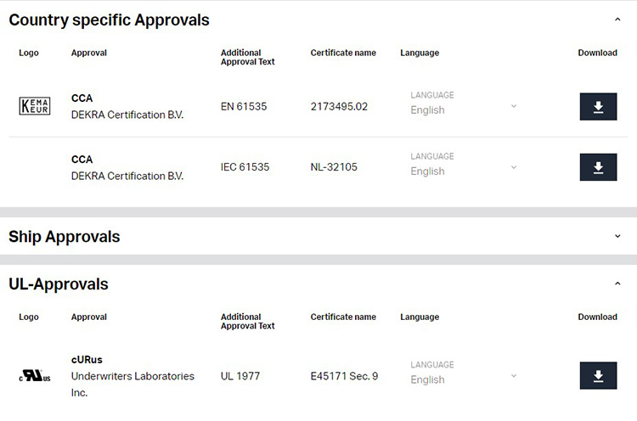
Task: Click the UL-Approvals heading
Action: [x=59, y=284]
